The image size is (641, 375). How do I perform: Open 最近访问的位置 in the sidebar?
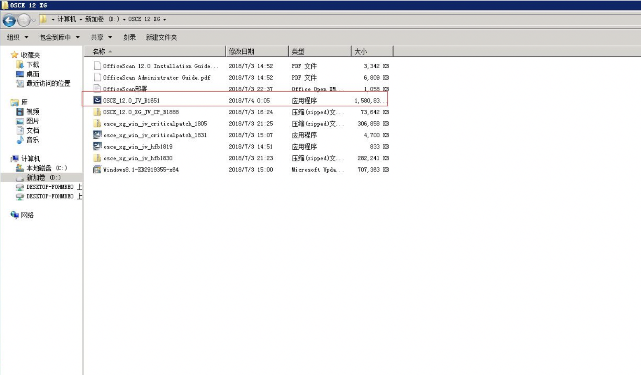point(43,83)
